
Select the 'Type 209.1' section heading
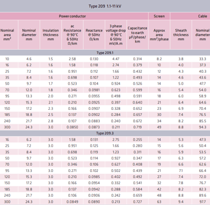pyautogui.click(x=105, y=53)
